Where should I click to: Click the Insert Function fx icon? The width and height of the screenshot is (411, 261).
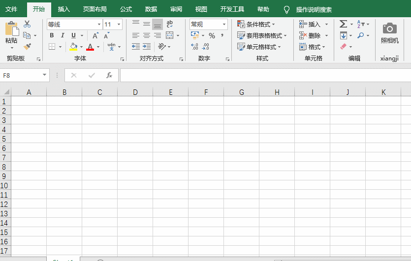[x=109, y=75]
